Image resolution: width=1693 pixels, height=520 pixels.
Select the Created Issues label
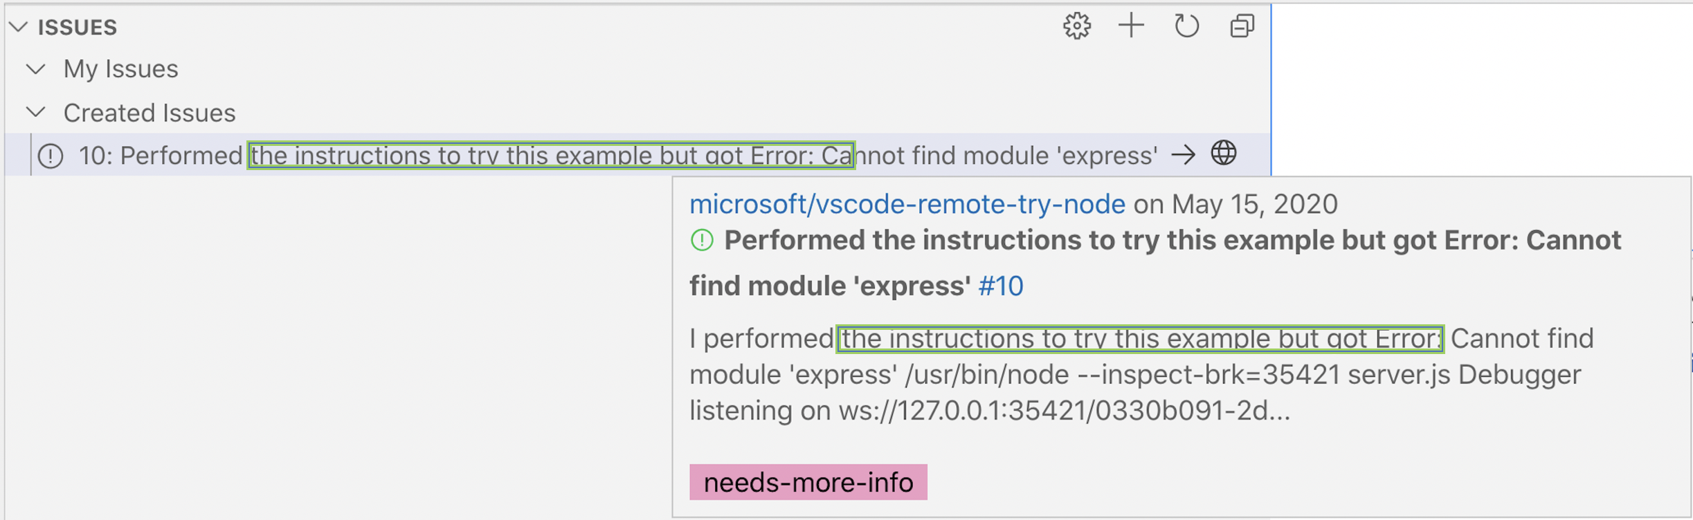coord(150,112)
